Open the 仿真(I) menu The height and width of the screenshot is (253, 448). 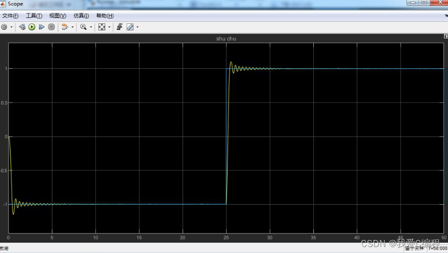pyautogui.click(x=81, y=16)
